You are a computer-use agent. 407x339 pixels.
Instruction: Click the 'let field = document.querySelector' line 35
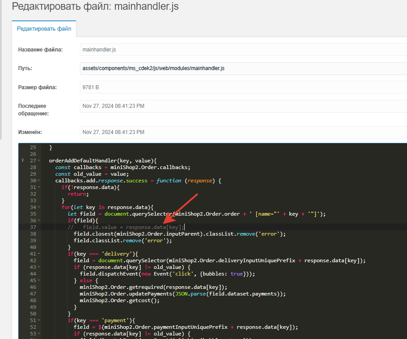tap(197, 214)
